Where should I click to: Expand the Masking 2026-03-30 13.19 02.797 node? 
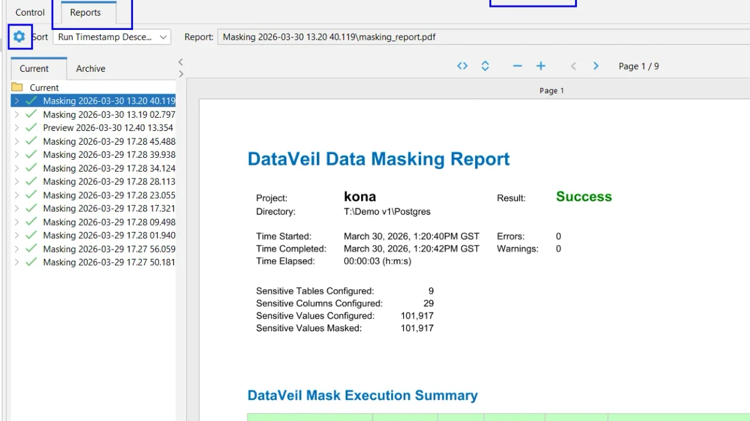tap(16, 114)
